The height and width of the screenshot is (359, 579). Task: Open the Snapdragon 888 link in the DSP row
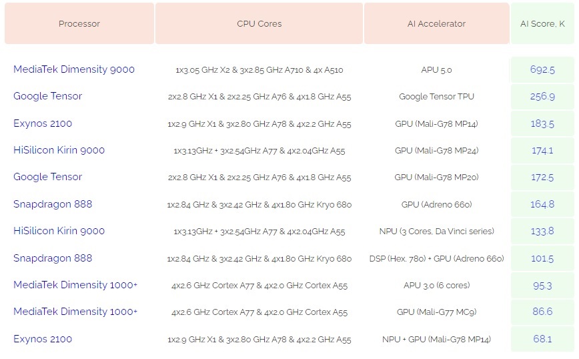[53, 258]
